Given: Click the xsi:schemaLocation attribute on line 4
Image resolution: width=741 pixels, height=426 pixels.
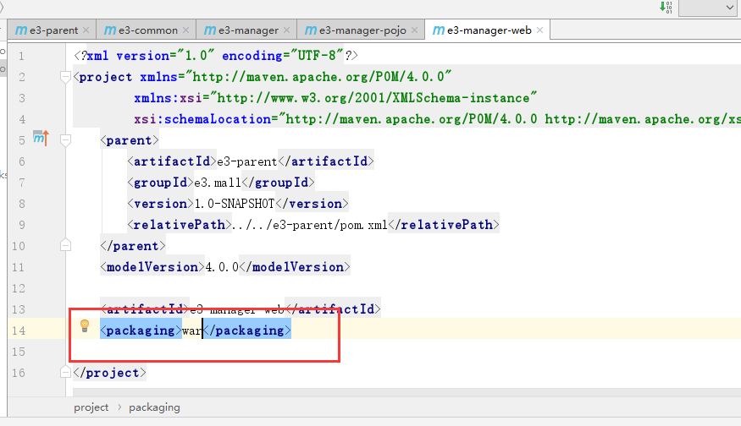Looking at the screenshot, I should click(437, 119).
